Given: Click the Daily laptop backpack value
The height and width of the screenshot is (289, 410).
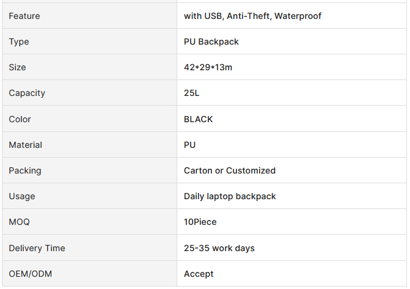Looking at the screenshot, I should point(230,196).
